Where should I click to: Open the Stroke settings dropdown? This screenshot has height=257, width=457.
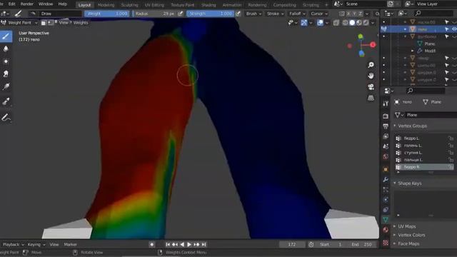[x=276, y=14]
